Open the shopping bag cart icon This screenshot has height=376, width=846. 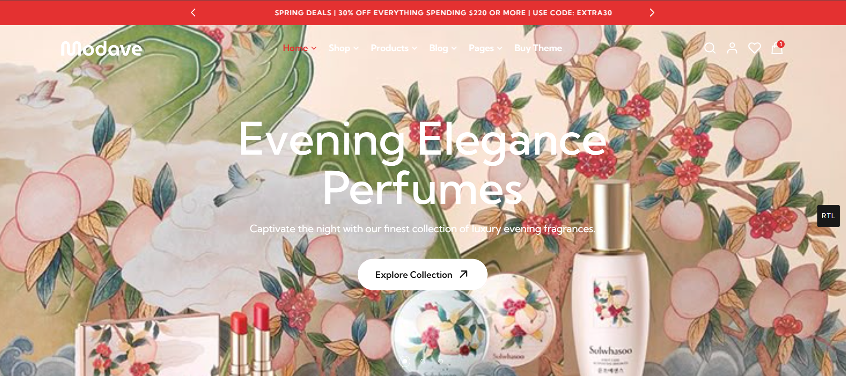(x=777, y=48)
